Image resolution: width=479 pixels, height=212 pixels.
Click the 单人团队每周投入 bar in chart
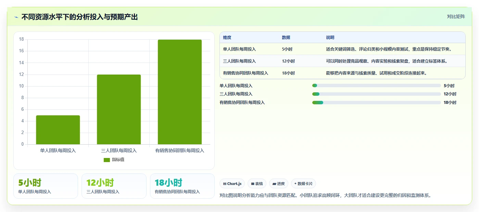tap(58, 130)
